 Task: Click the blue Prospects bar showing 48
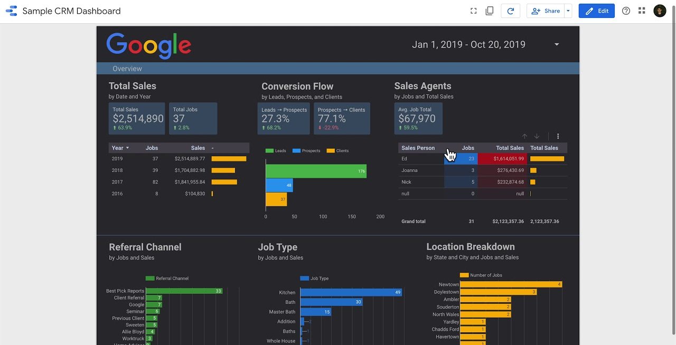pyautogui.click(x=279, y=185)
